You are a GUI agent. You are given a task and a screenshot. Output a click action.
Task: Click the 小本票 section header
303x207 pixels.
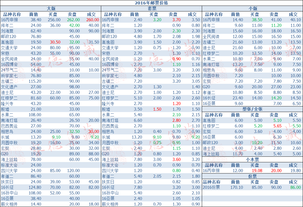(252, 160)
